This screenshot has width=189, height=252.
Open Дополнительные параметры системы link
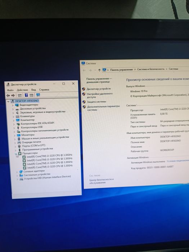[x=103, y=108]
